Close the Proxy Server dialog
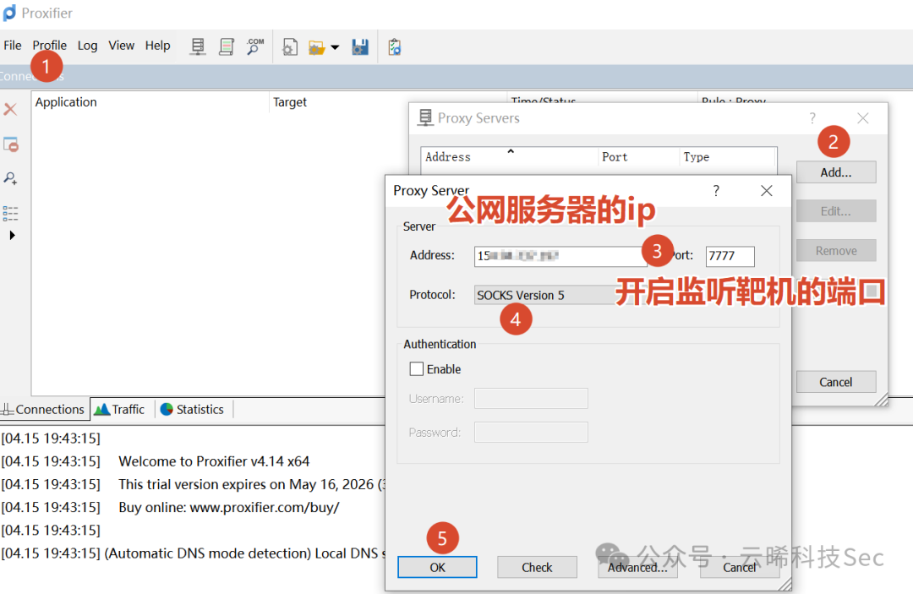913x594 pixels. tap(766, 191)
